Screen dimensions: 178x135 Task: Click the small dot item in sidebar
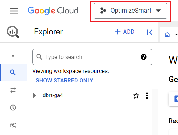click(13, 56)
